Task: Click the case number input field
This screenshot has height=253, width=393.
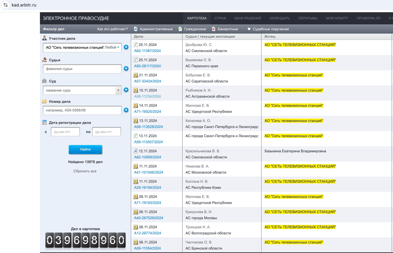Action: [82, 110]
